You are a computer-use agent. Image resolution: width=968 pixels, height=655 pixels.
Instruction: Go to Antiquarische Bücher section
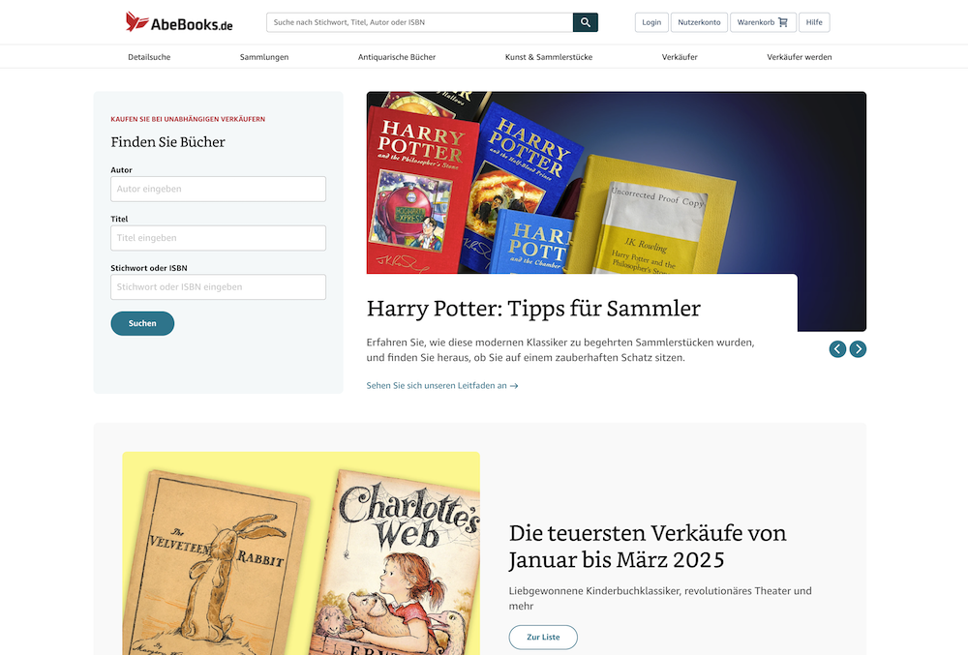(x=397, y=57)
